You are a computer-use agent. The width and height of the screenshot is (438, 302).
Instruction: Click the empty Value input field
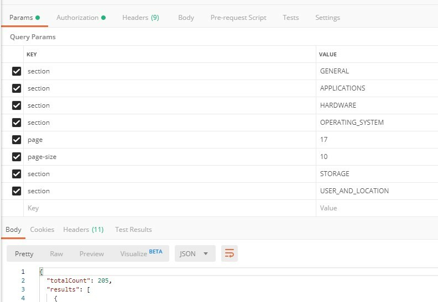377,208
